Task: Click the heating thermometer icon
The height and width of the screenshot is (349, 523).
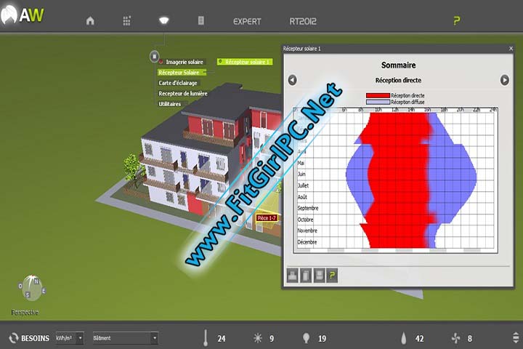Action: pos(206,337)
